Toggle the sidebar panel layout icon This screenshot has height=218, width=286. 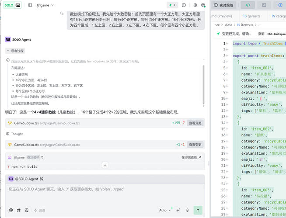click(x=30, y=5)
